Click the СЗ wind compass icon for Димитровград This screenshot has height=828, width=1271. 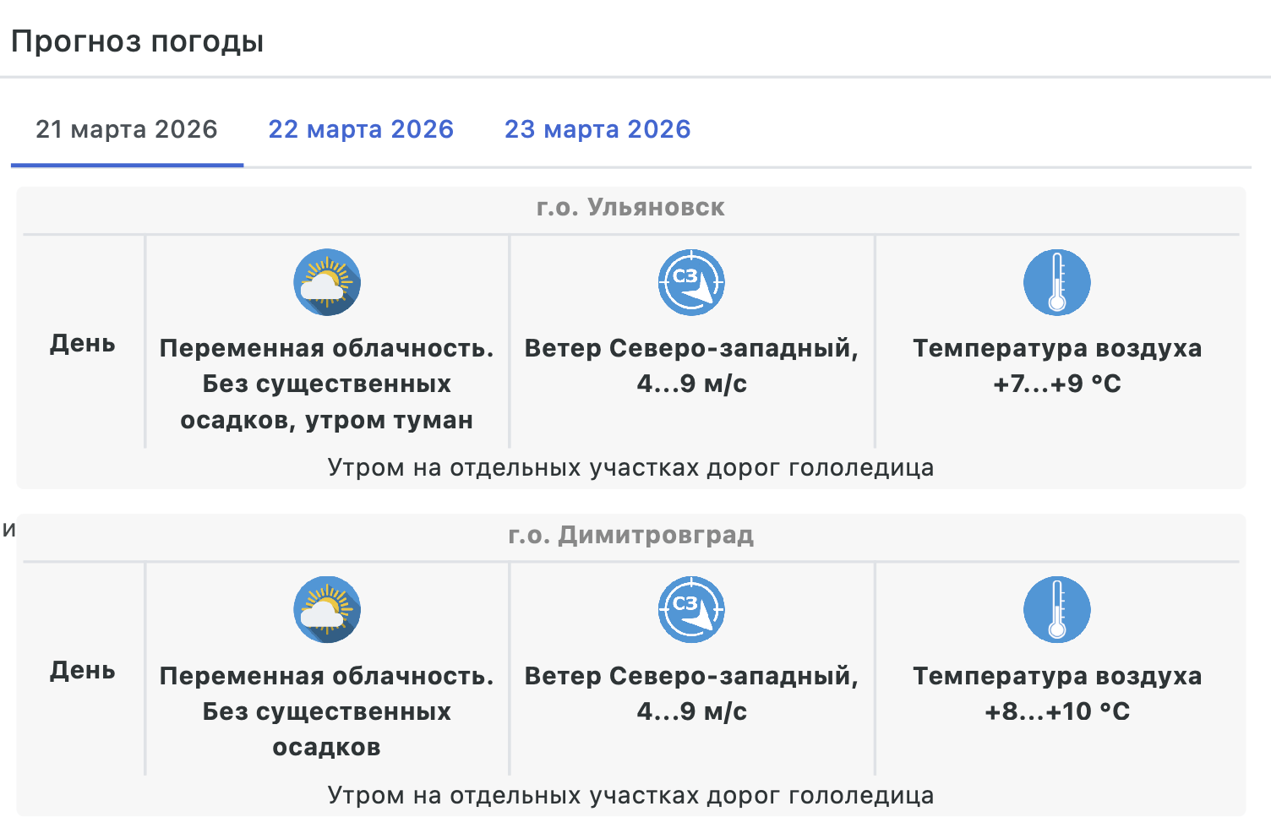click(x=691, y=609)
